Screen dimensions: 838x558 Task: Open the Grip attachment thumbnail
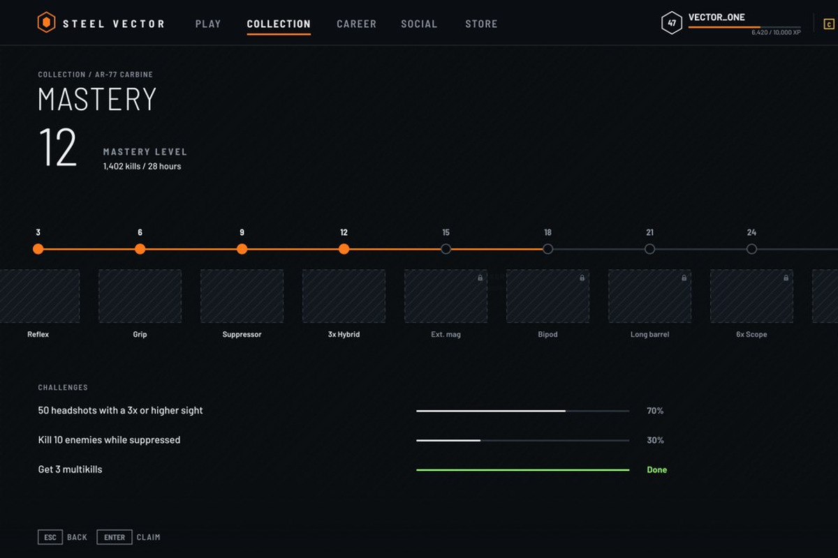[x=140, y=296]
